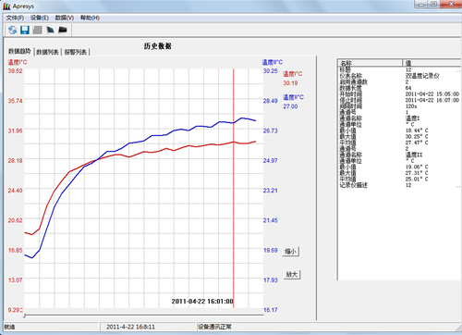Screen dimensions: 462x335
Task: Click the 值 column header
Action: click(432, 63)
